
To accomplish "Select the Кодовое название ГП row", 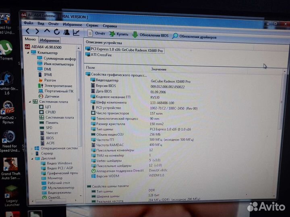I will (125, 97).
